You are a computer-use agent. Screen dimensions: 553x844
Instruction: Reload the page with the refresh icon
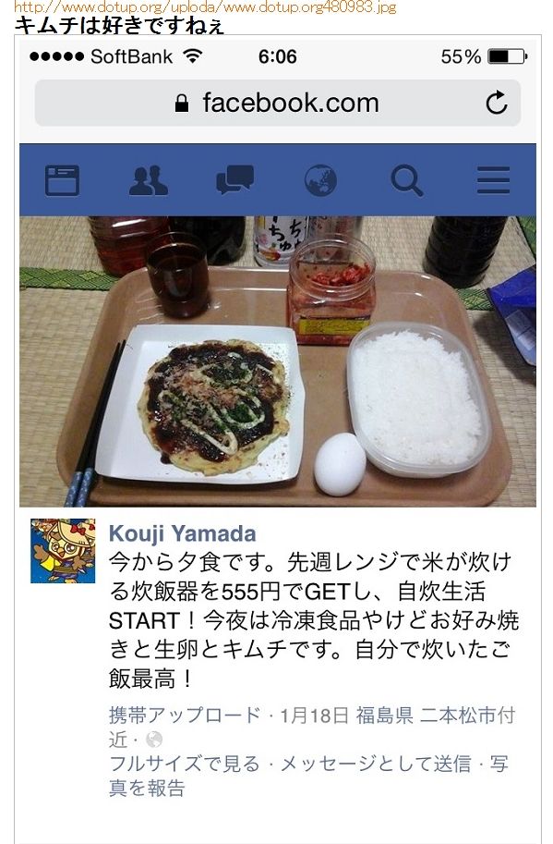pyautogui.click(x=497, y=103)
